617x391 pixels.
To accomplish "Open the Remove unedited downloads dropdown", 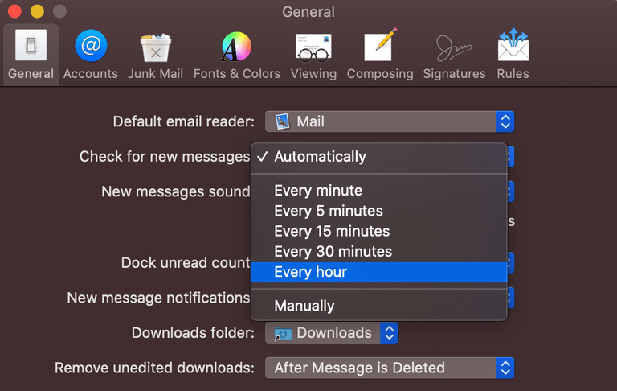I will point(390,368).
